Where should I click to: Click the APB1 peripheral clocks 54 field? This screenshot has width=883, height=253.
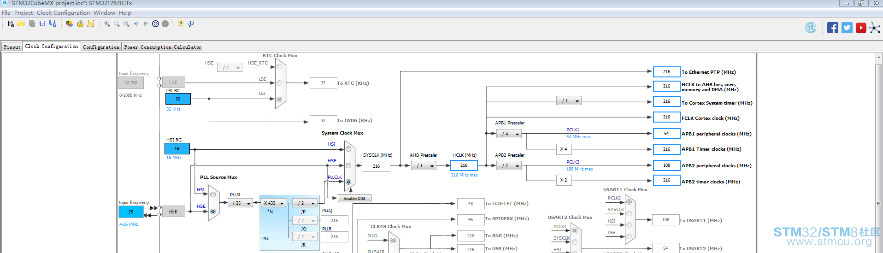(666, 134)
